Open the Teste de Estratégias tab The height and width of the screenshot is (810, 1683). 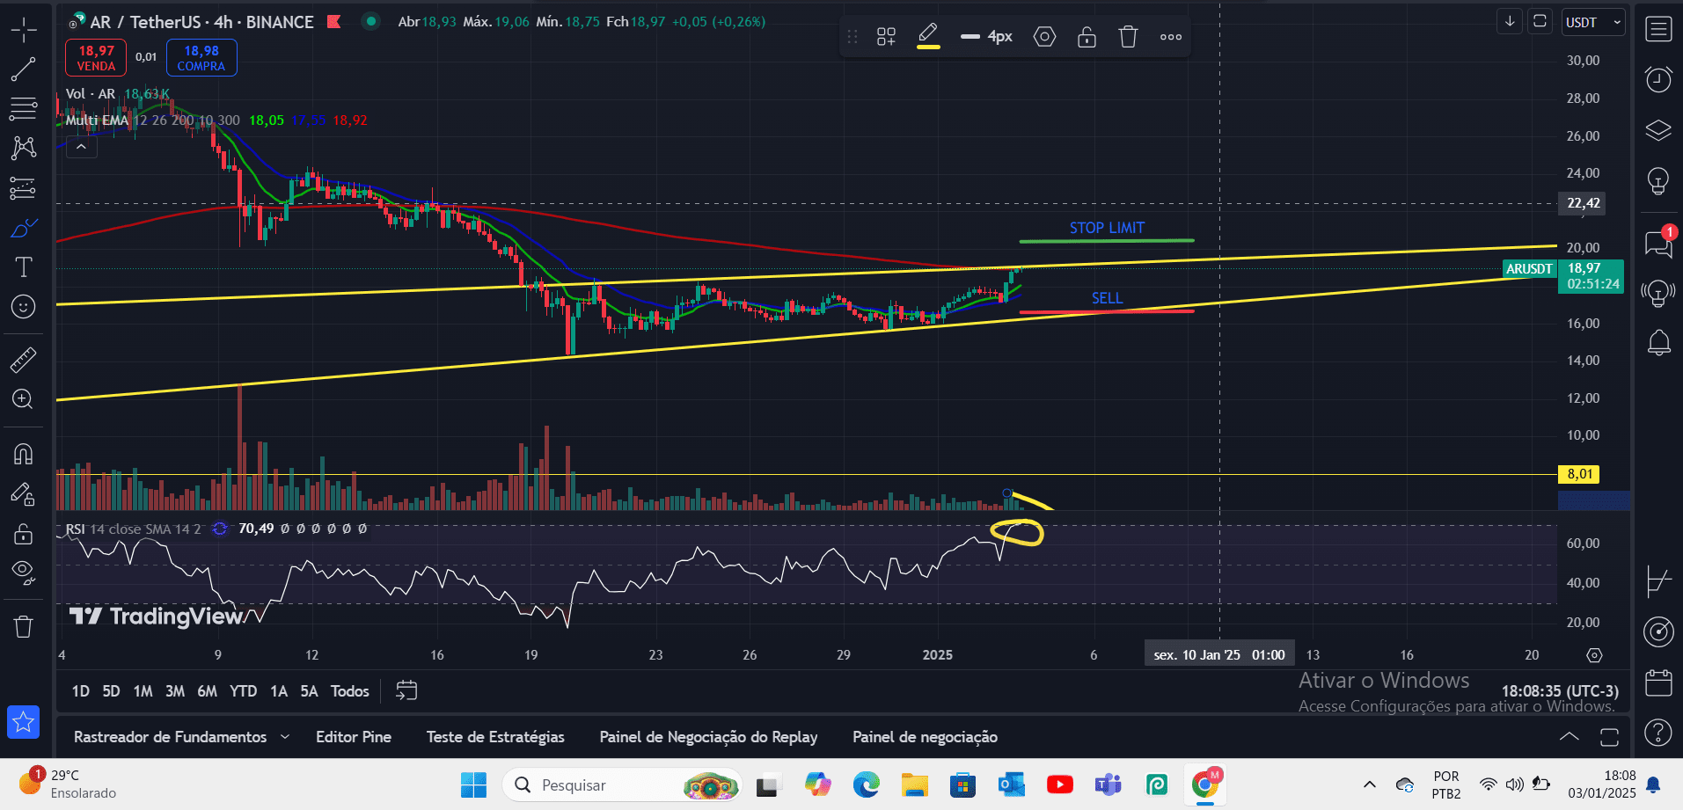(495, 737)
